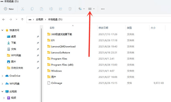Viewport: 171px width, 102px height.
Task: Select the WPS网盘 cloud entry
Action: 15,84
